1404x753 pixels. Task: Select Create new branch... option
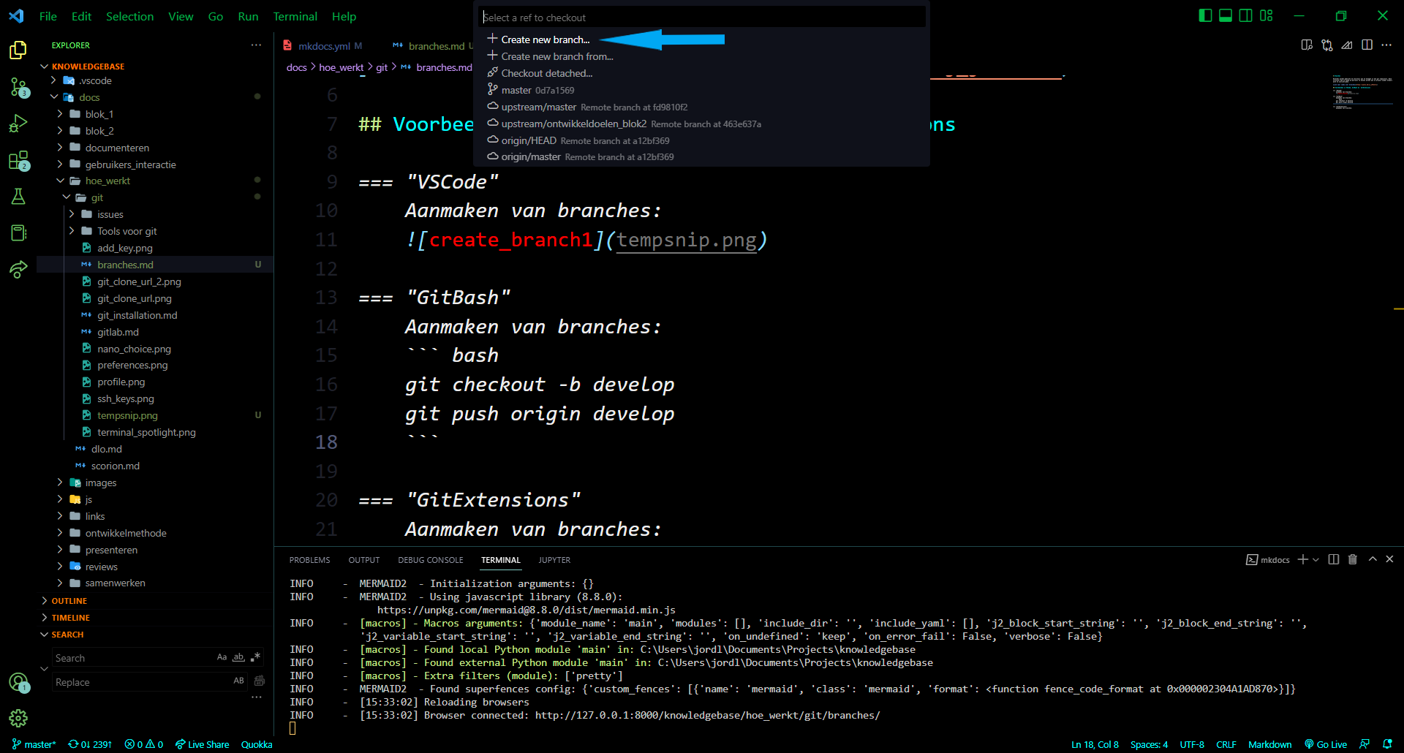702,39
